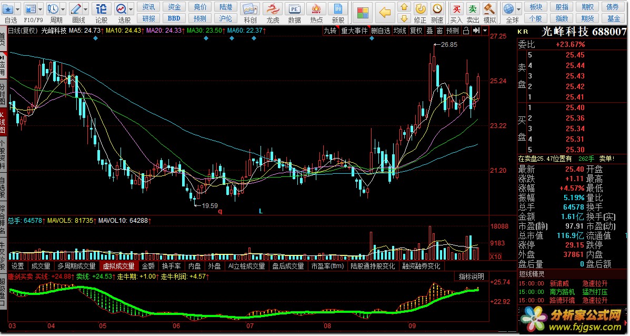The width and height of the screenshot is (630, 336).
Task: Click the 板块 sectors button
Action: point(536,7)
